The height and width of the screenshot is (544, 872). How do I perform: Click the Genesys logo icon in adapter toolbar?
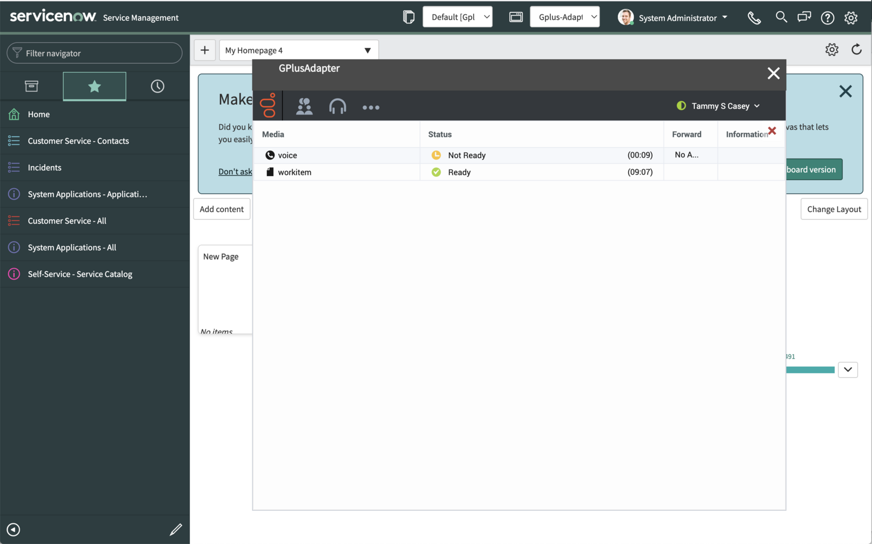click(x=268, y=105)
